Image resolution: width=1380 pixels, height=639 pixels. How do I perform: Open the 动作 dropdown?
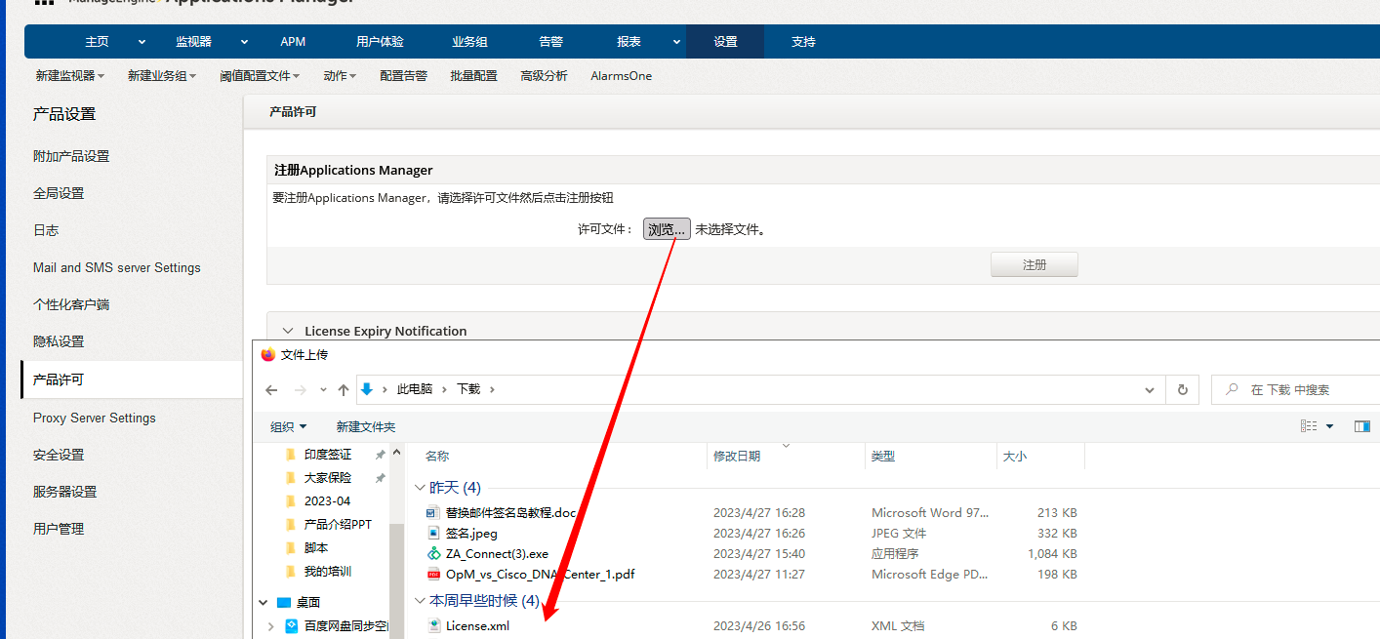pyautogui.click(x=340, y=76)
